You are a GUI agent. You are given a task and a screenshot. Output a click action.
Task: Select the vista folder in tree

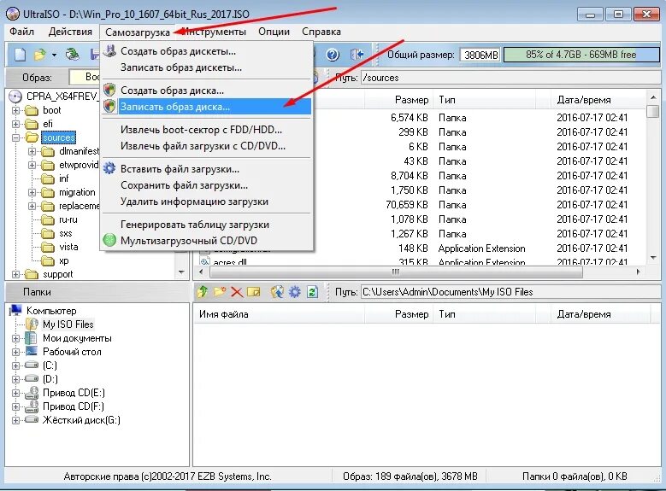pyautogui.click(x=68, y=247)
